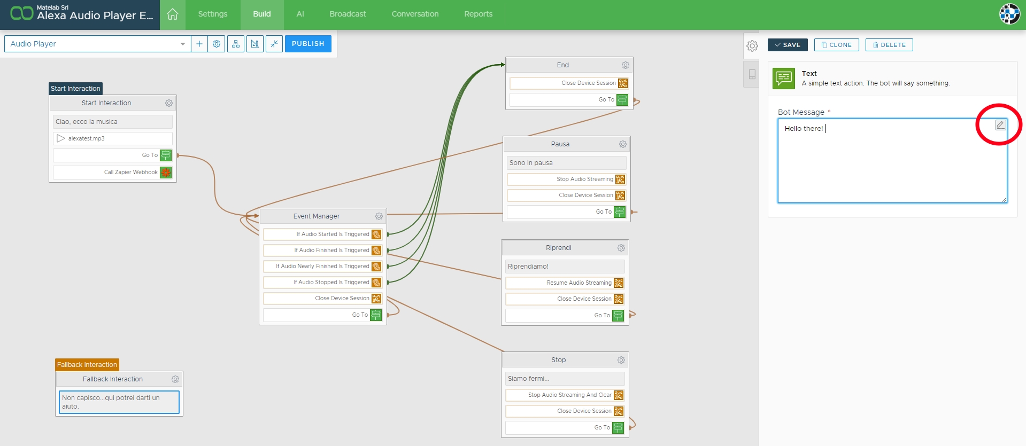Open user profile avatar in header
Image resolution: width=1026 pixels, height=446 pixels.
tap(1009, 14)
